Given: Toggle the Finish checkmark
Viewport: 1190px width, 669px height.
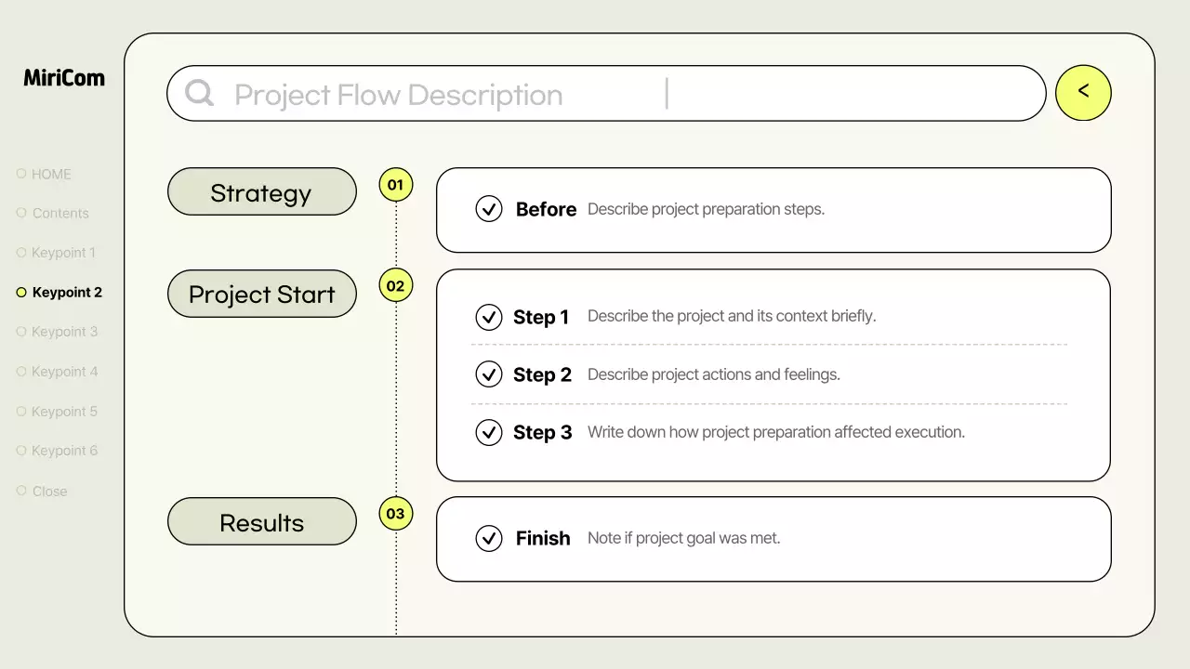Looking at the screenshot, I should point(489,538).
